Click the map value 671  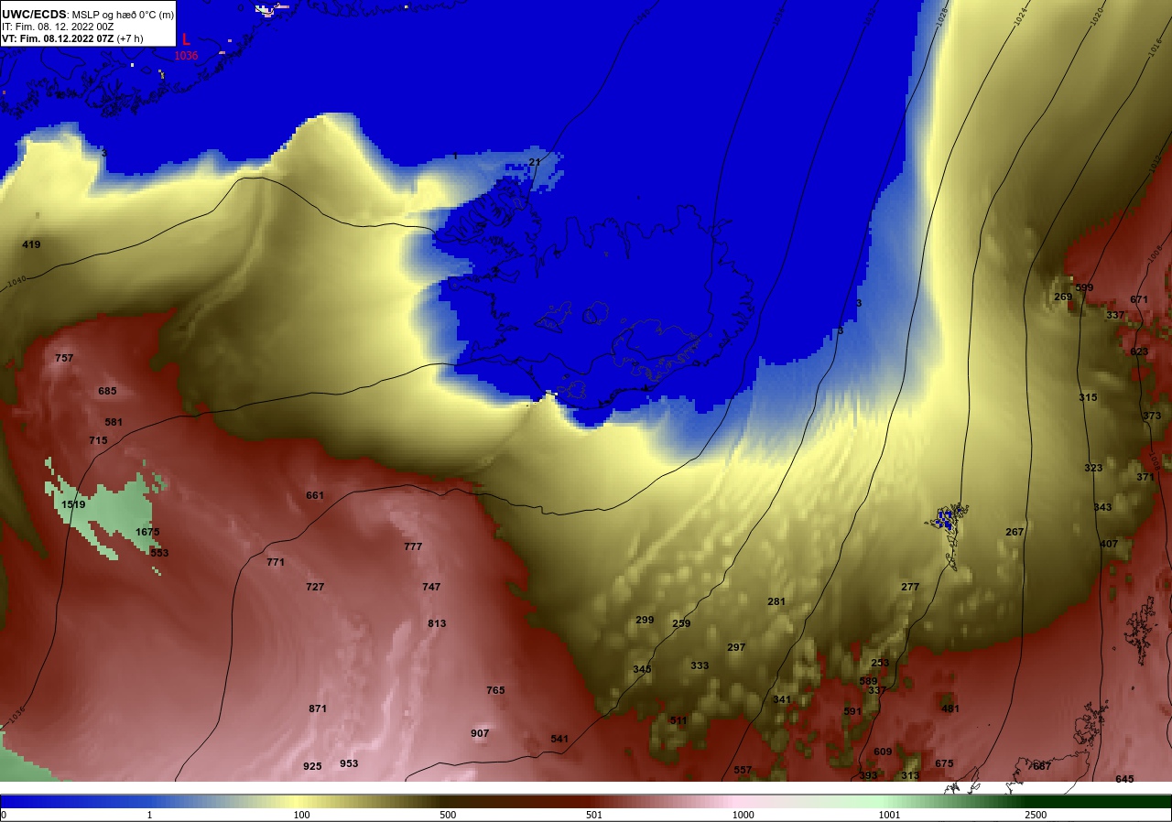click(x=1139, y=299)
